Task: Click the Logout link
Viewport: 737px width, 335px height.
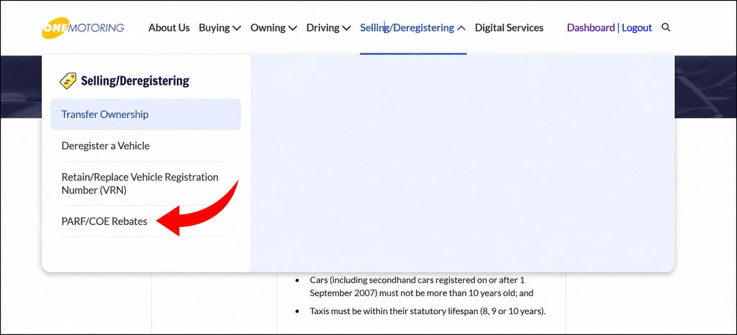Action: coord(636,28)
